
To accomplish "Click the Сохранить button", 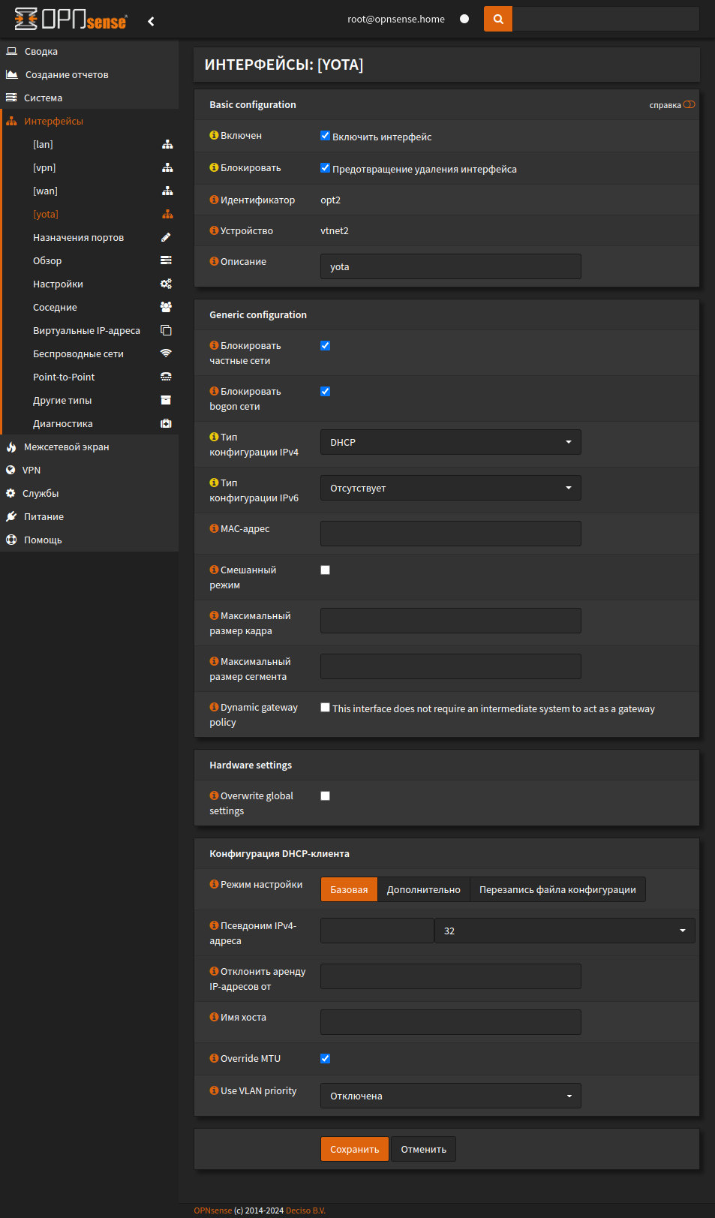I will coord(355,1149).
